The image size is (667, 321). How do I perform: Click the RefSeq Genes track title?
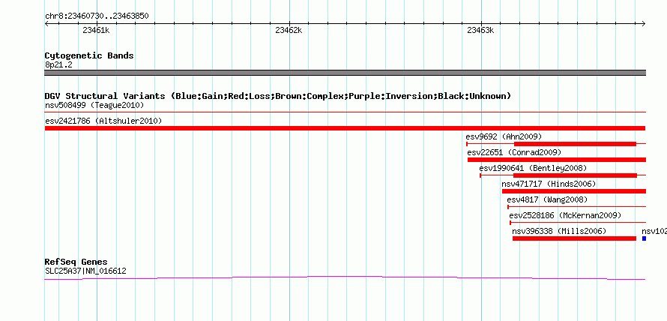[x=76, y=262]
